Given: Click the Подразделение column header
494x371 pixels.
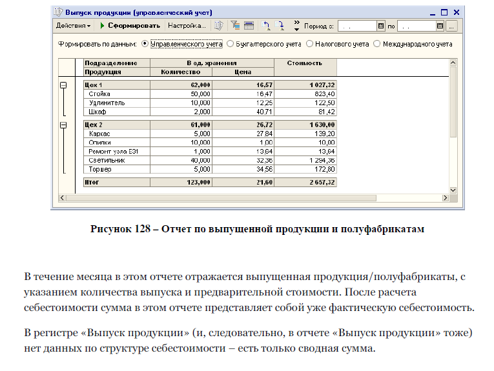Looking at the screenshot, I should [x=117, y=63].
